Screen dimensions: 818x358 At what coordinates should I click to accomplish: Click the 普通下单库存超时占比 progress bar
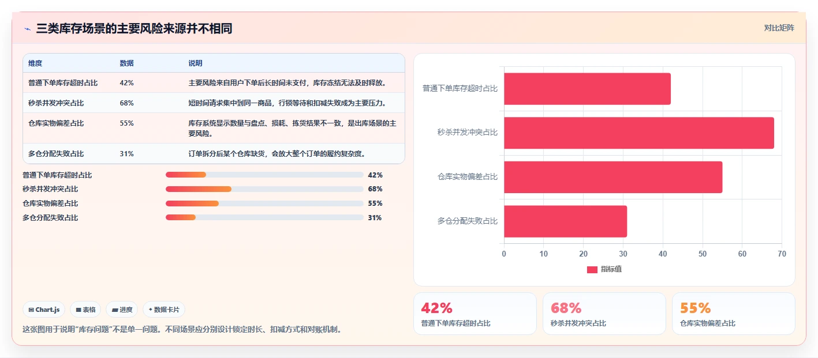tap(264, 175)
